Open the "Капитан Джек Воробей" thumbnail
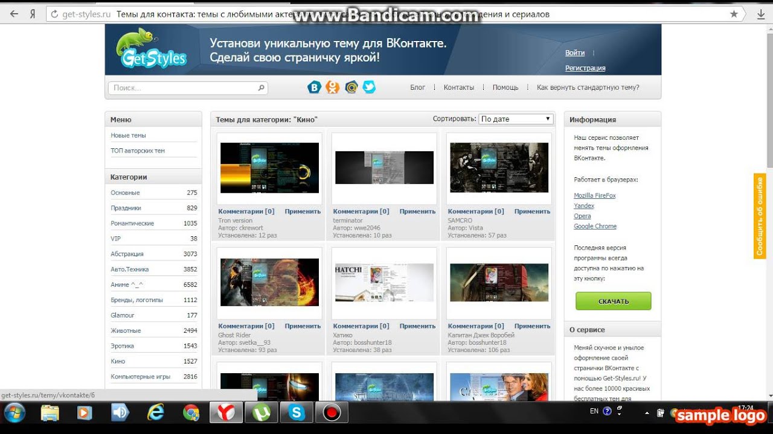Screen dimensions: 773x434 coord(499,282)
